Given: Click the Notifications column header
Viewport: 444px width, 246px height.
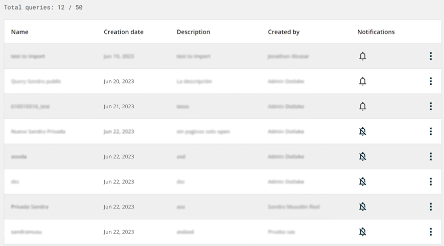Looking at the screenshot, I should (376, 32).
